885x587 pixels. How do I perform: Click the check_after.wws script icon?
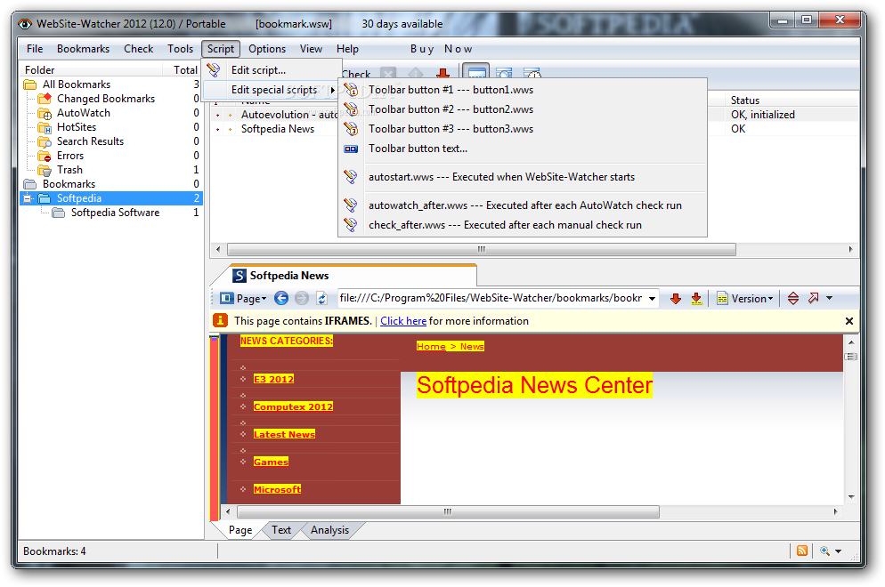[x=351, y=225]
